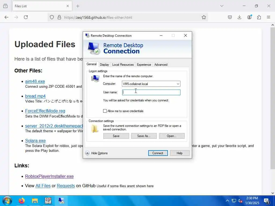Click the network tray icon

coord(234,201)
